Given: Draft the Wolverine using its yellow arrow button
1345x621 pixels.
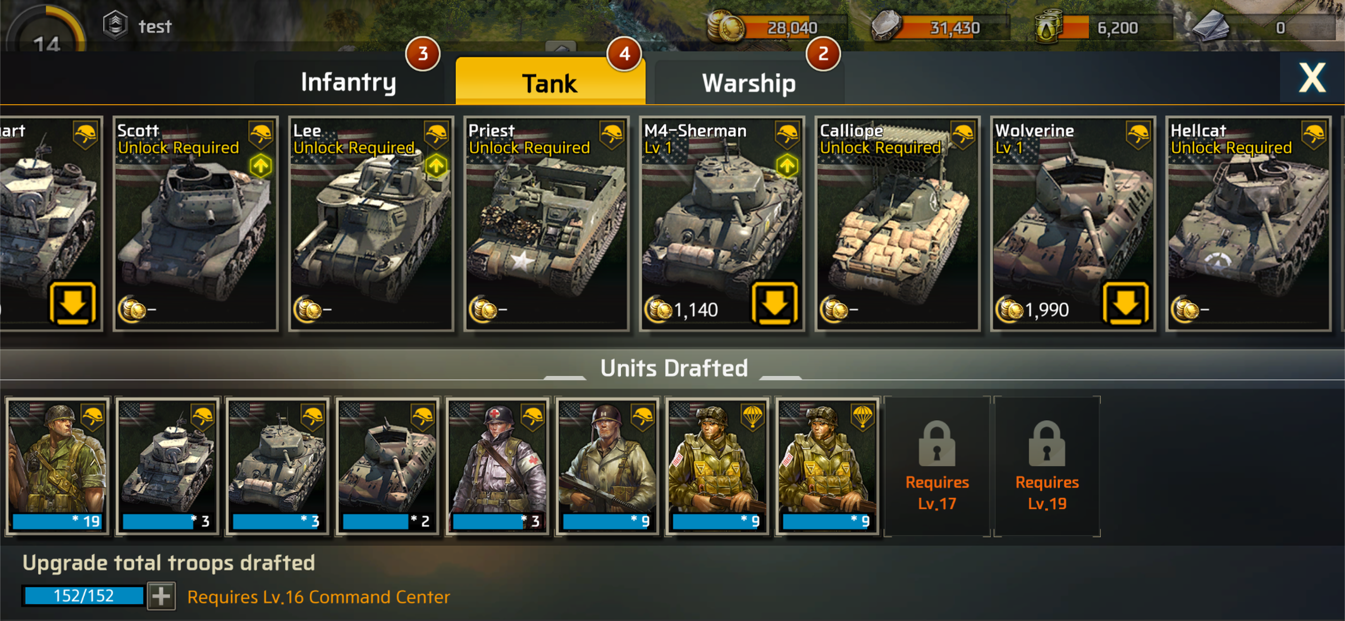Looking at the screenshot, I should point(1125,303).
